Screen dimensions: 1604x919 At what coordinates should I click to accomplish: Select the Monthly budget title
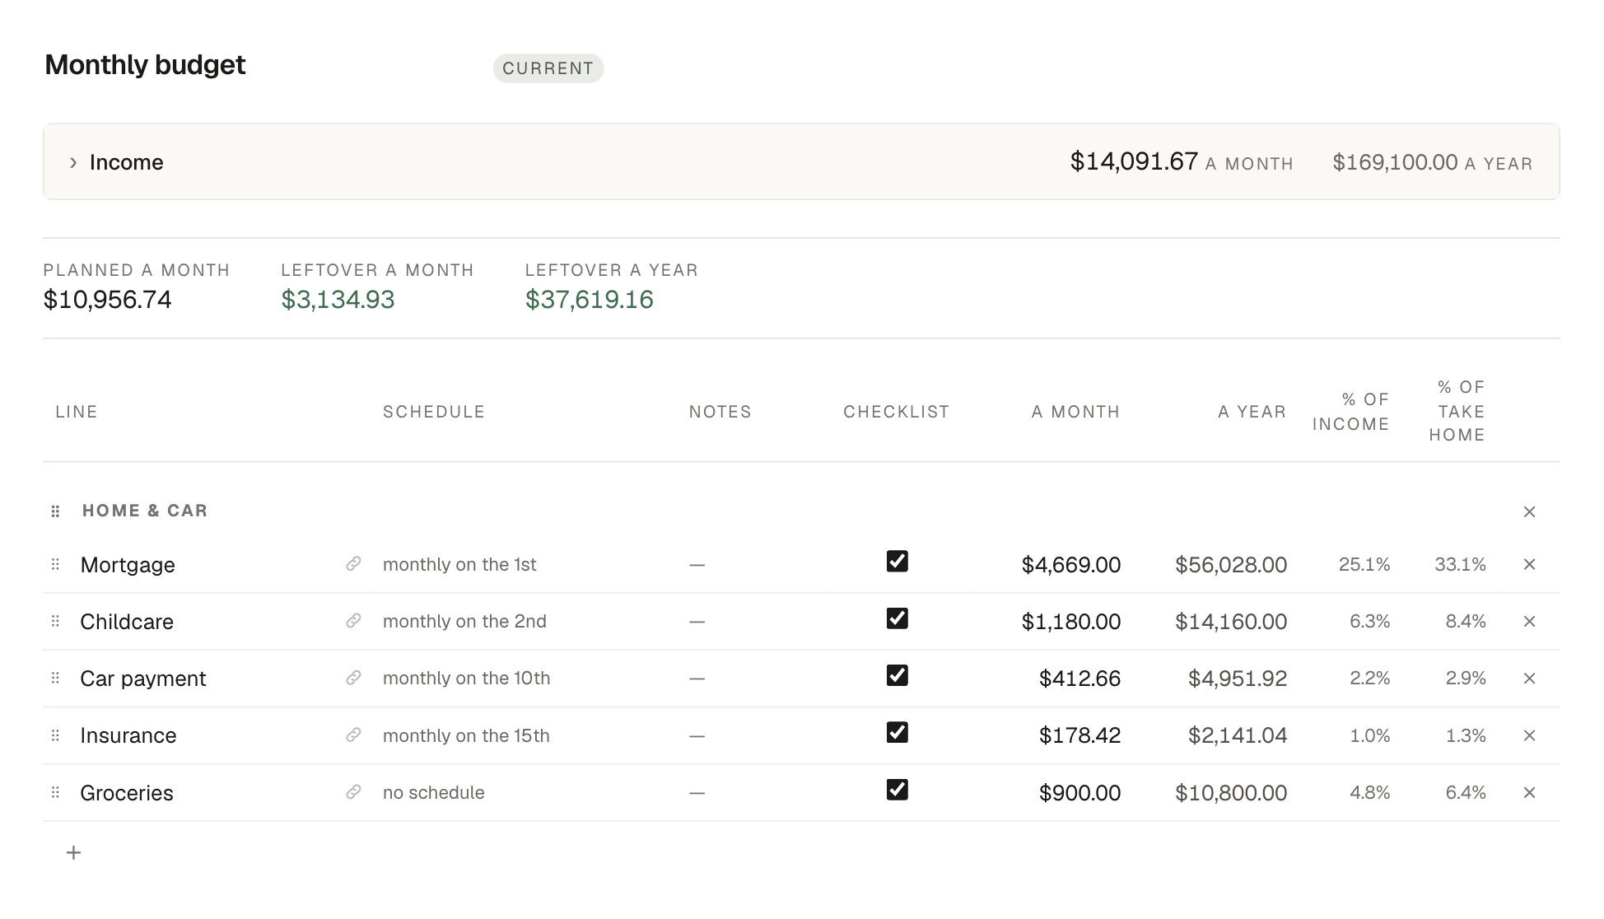[x=145, y=65]
